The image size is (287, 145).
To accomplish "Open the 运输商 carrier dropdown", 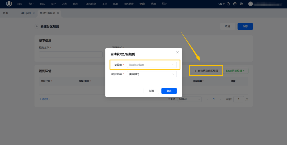I will (151, 65).
